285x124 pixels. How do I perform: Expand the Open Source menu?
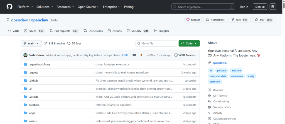coord(89,7)
